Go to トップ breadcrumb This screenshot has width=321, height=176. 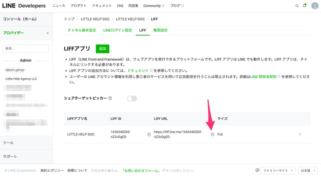[x=69, y=19]
